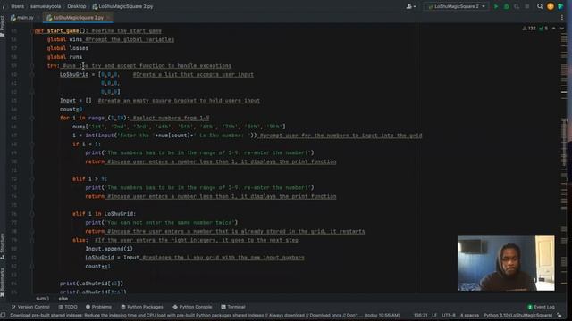The width and height of the screenshot is (572, 321).
Task: Open the Python 3.10 interpreter selector
Action: tap(517, 315)
